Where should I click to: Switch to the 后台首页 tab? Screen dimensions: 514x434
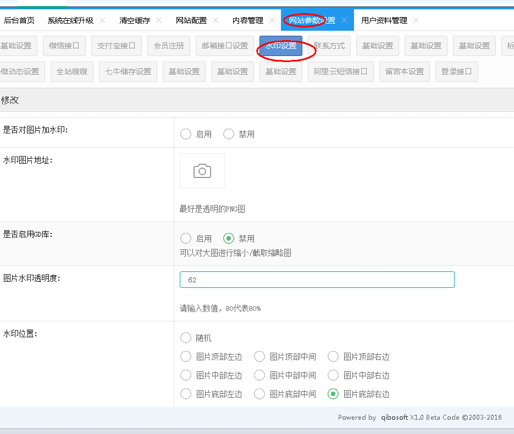[19, 20]
